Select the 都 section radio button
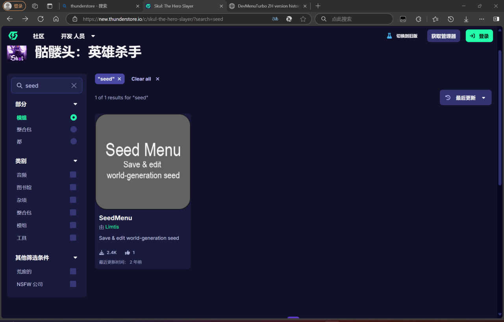This screenshot has width=504, height=322. tap(74, 141)
